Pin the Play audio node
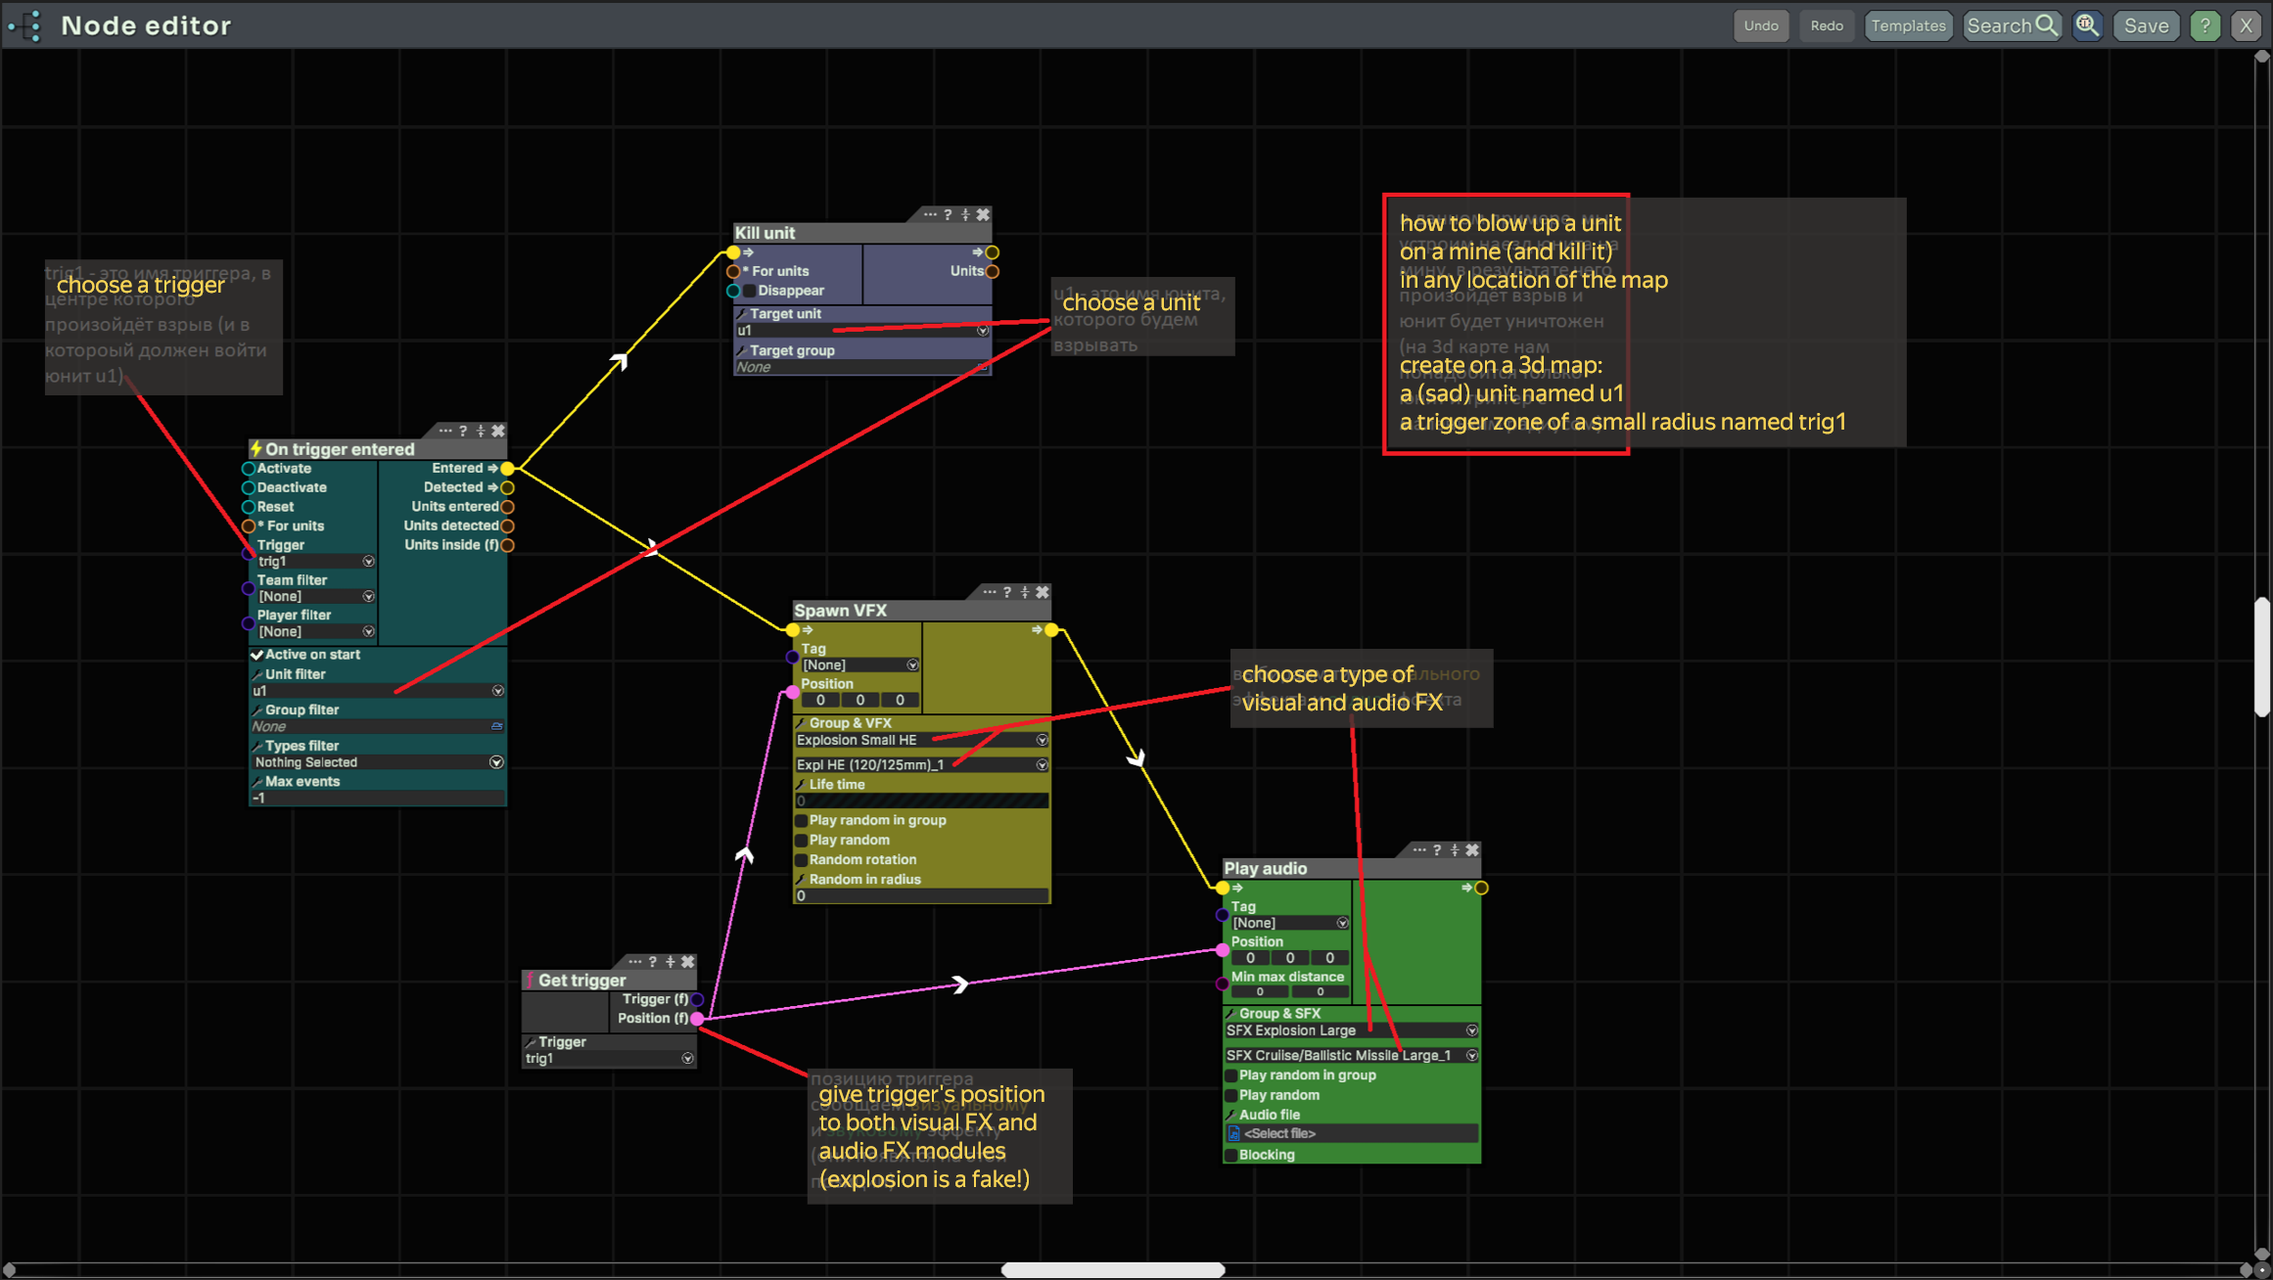2273x1280 pixels. coord(1455,850)
